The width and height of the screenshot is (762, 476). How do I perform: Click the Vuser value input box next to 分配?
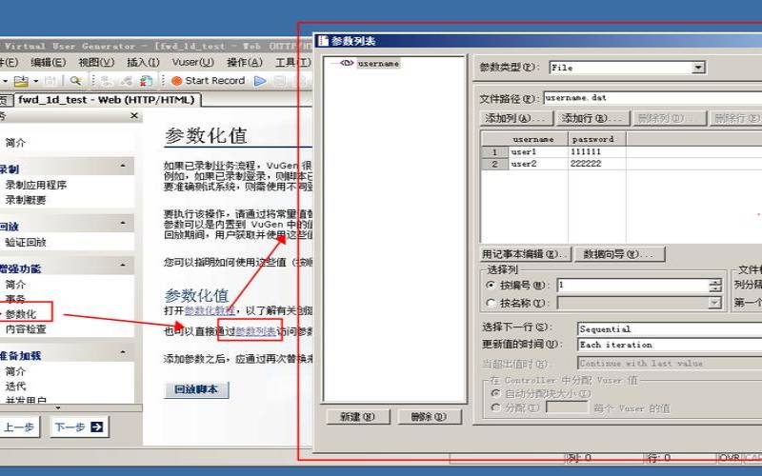tap(567, 407)
